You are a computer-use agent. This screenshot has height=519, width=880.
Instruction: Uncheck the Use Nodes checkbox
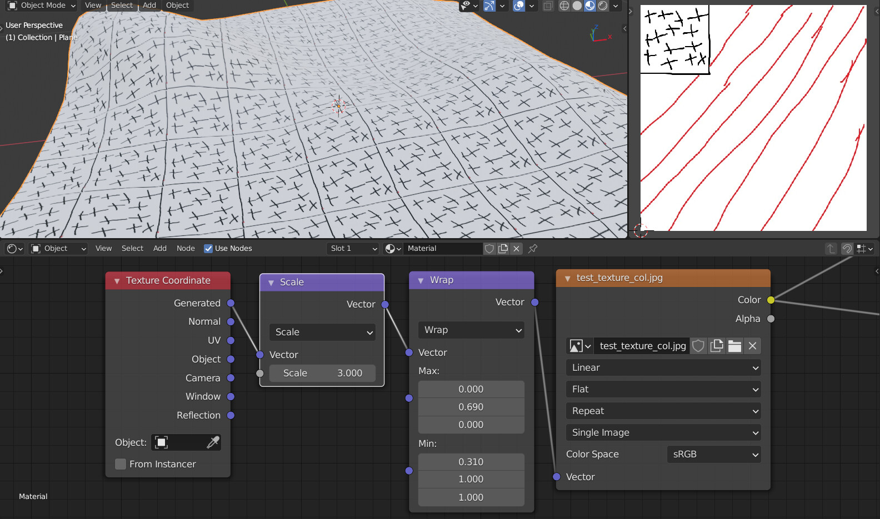click(x=208, y=248)
